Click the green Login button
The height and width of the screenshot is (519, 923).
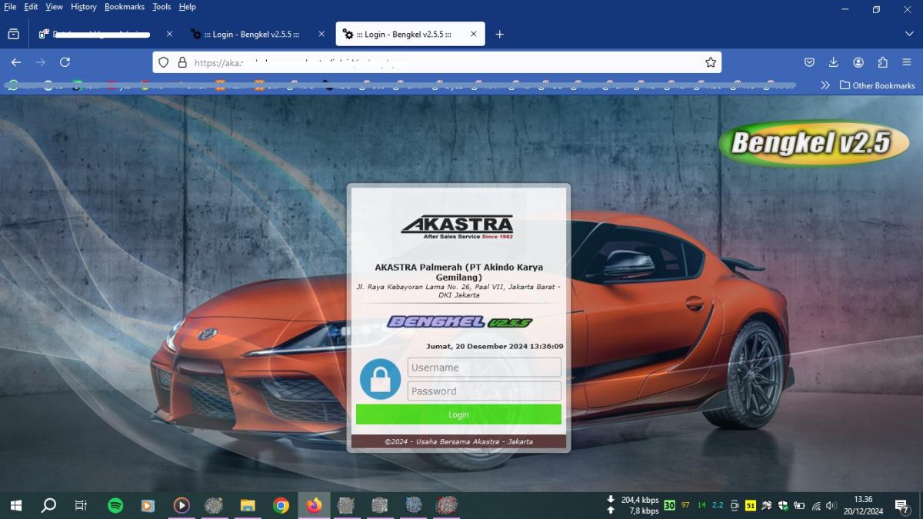(458, 414)
